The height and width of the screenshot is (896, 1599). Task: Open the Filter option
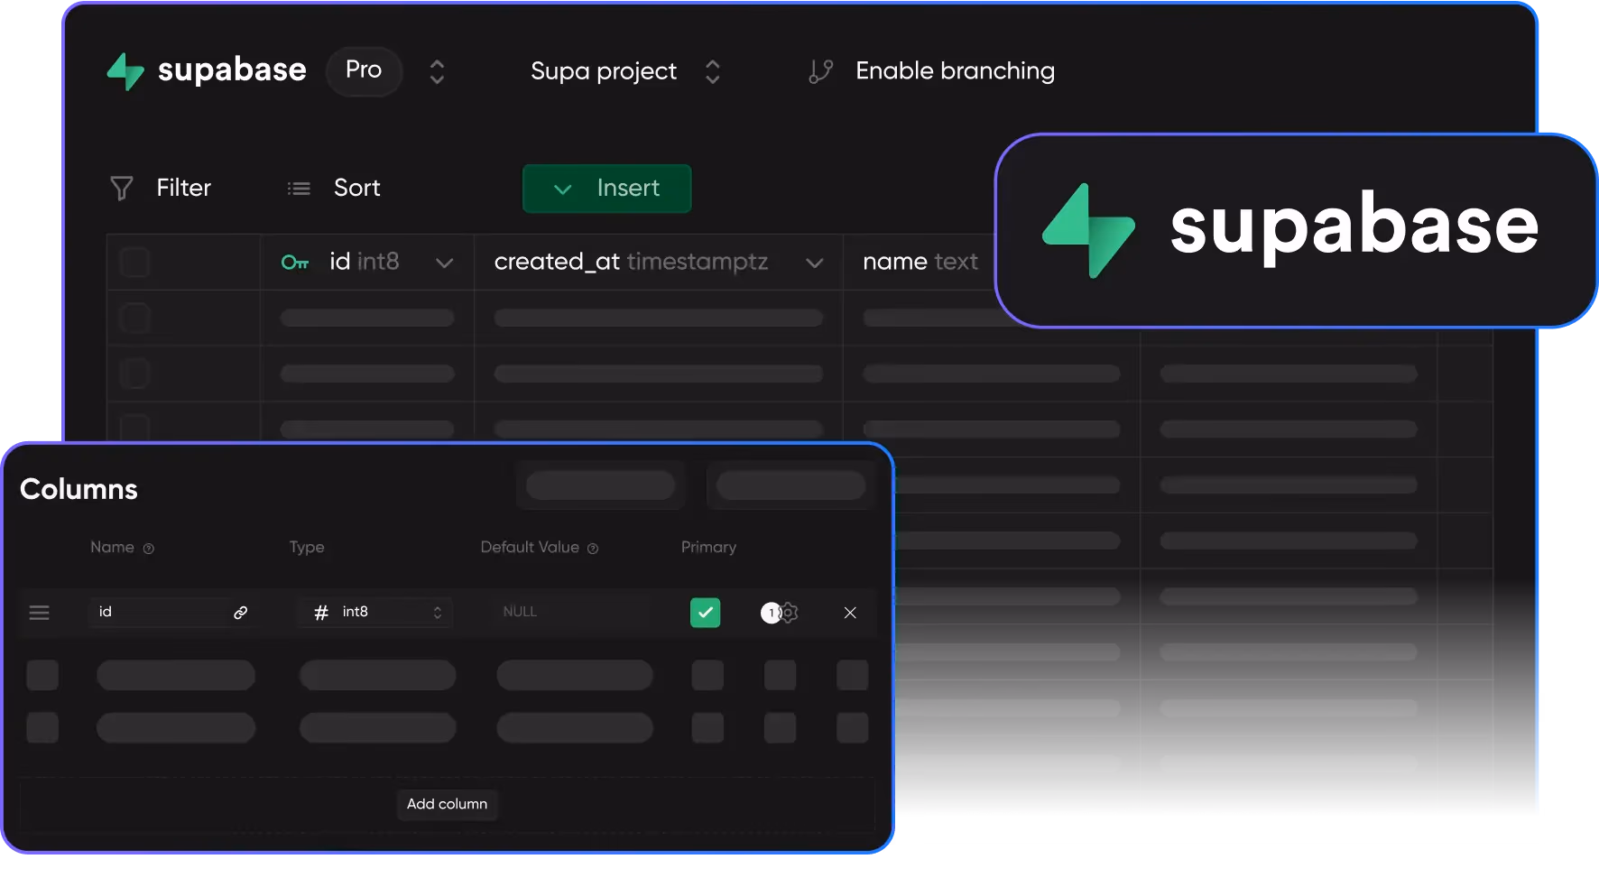coord(183,188)
